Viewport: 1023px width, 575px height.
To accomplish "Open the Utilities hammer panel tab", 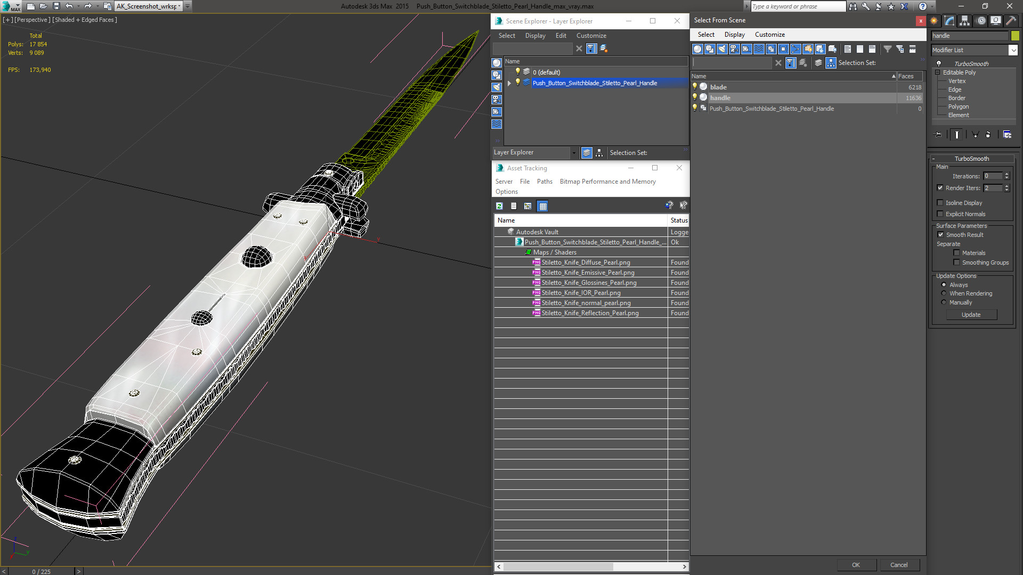I will coord(1011,21).
